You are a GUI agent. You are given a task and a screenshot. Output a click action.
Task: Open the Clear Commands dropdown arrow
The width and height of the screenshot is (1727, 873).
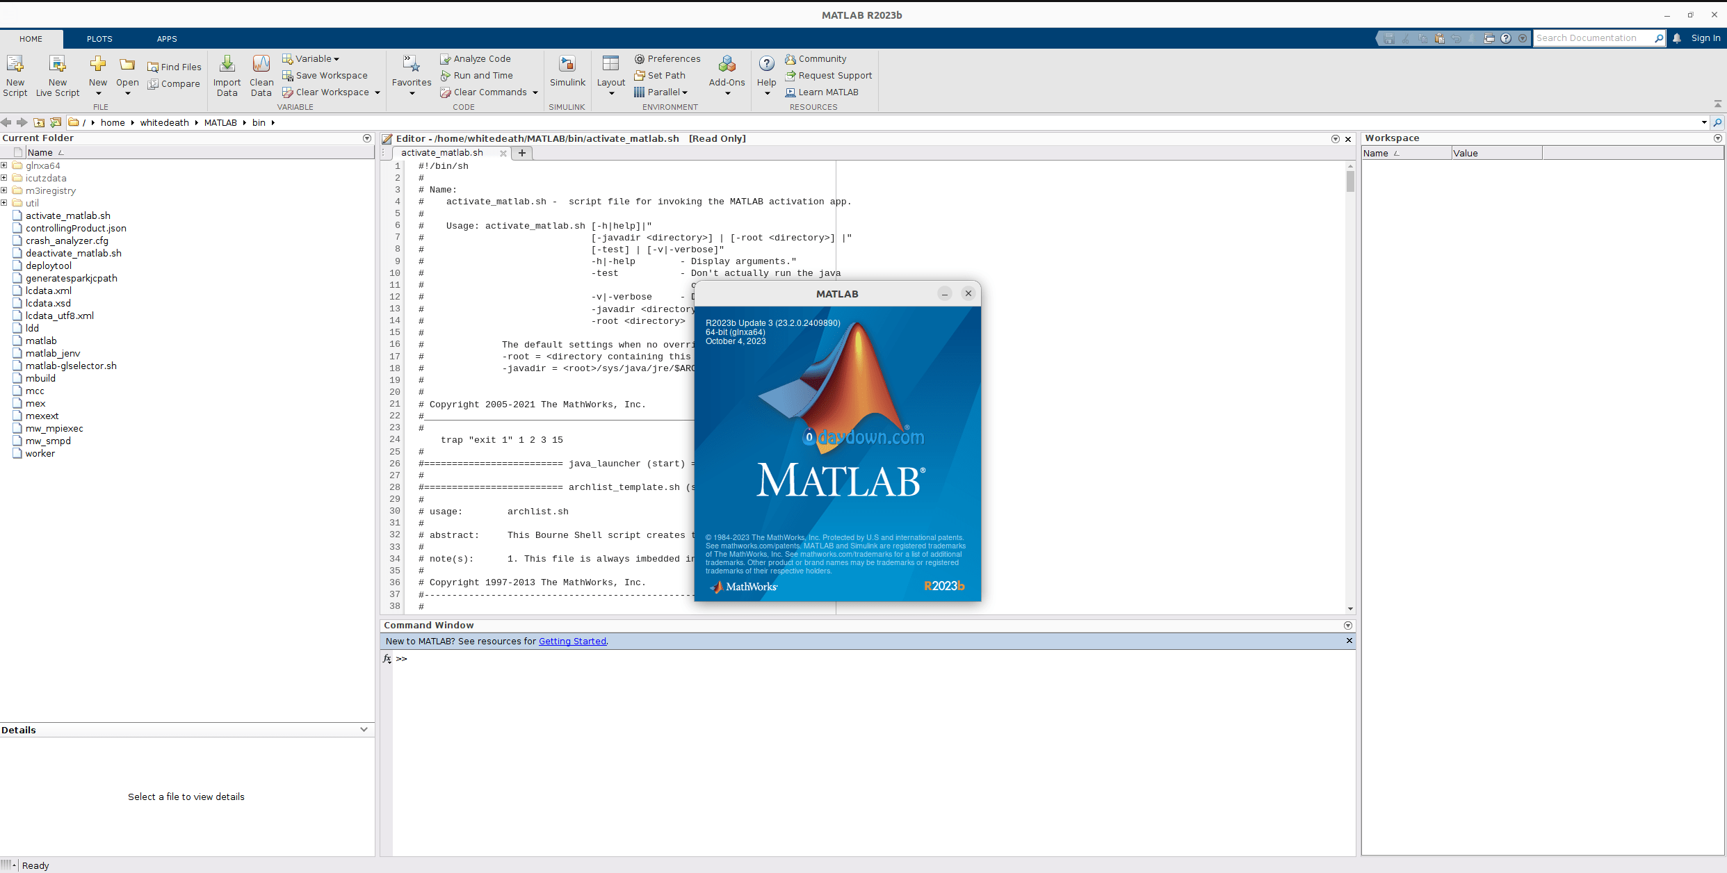535,92
